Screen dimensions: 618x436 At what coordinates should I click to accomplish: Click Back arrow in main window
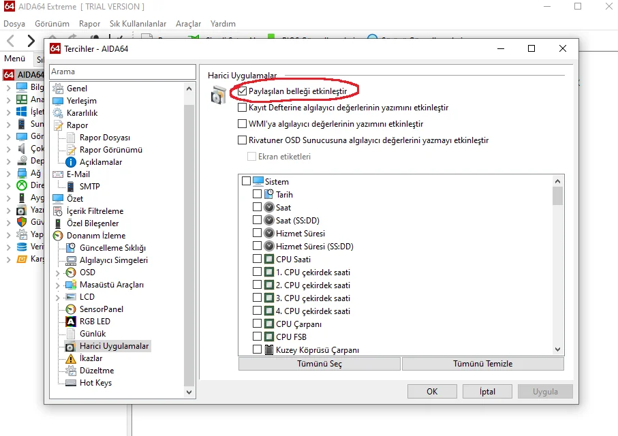coord(11,40)
